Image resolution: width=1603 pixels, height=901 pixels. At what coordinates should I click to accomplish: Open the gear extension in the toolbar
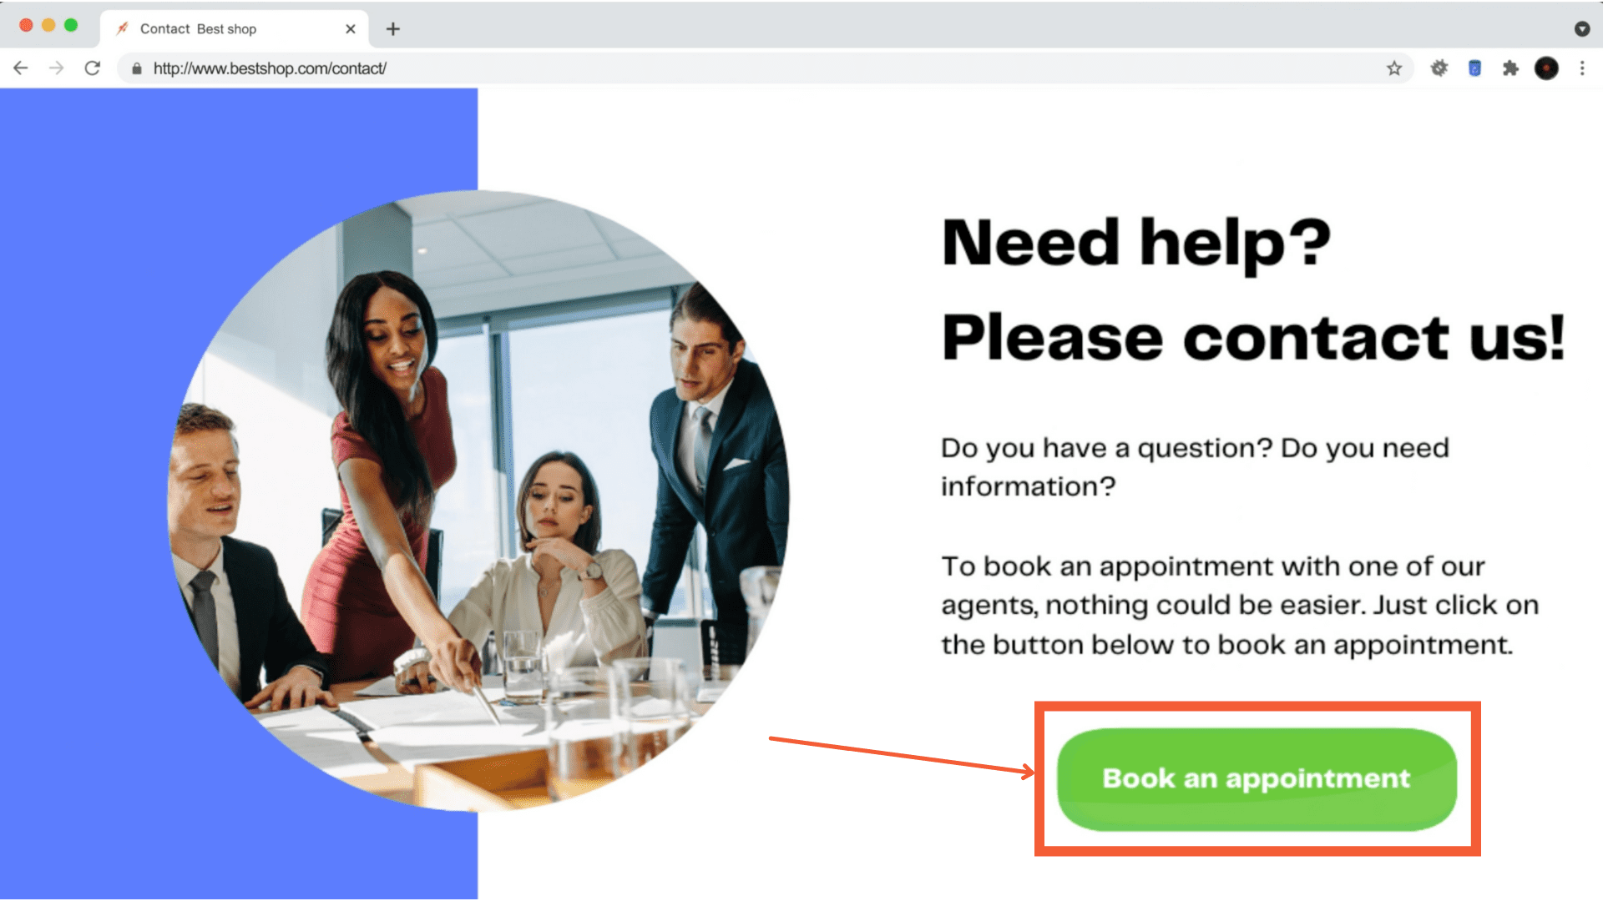point(1439,68)
